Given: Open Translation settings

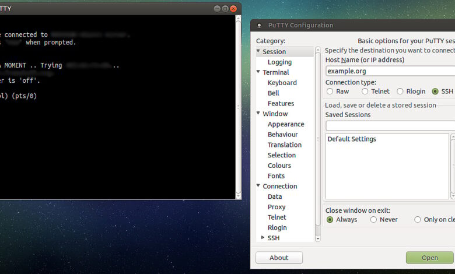Looking at the screenshot, I should (285, 145).
